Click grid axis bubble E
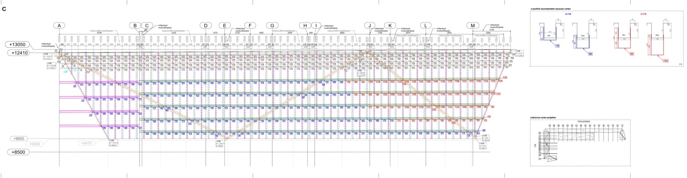Screen dimensions: 687x178 [x=225, y=26]
